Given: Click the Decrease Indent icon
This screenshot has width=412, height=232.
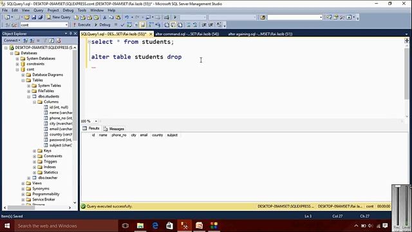Looking at the screenshot, I should pyautogui.click(x=204, y=24).
